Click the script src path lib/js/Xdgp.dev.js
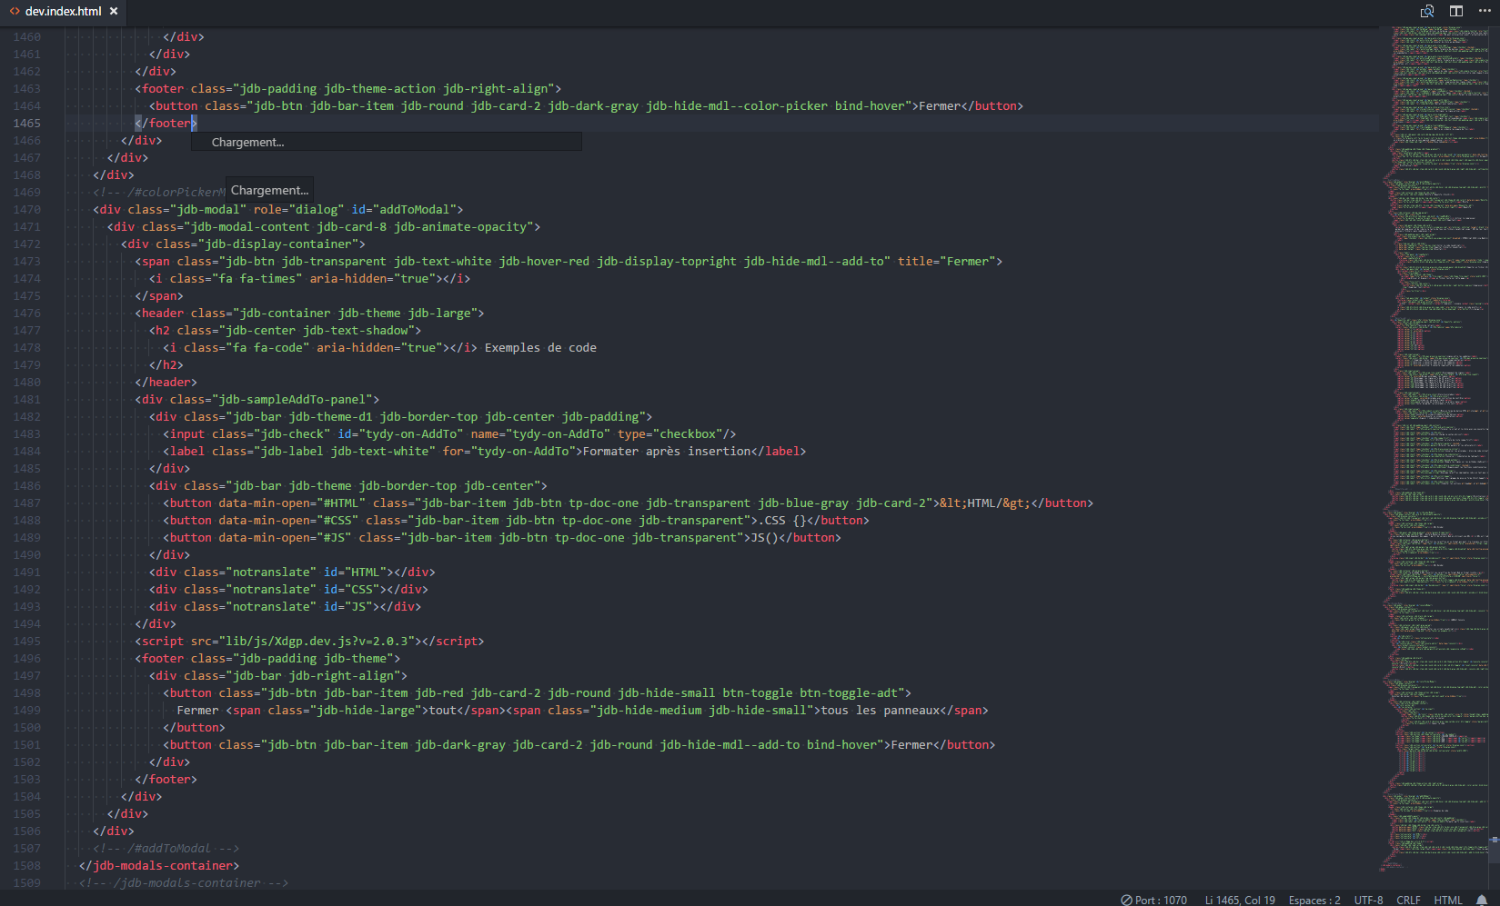The height and width of the screenshot is (906, 1500). pos(292,641)
